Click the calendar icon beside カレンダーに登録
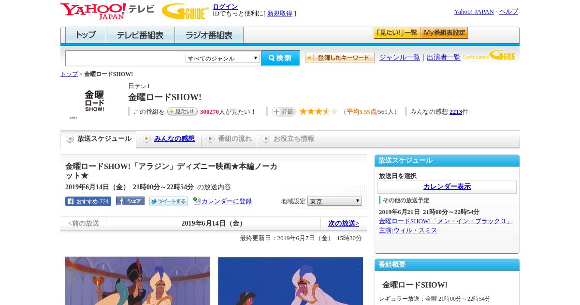The height and width of the screenshot is (305, 580). point(197,201)
